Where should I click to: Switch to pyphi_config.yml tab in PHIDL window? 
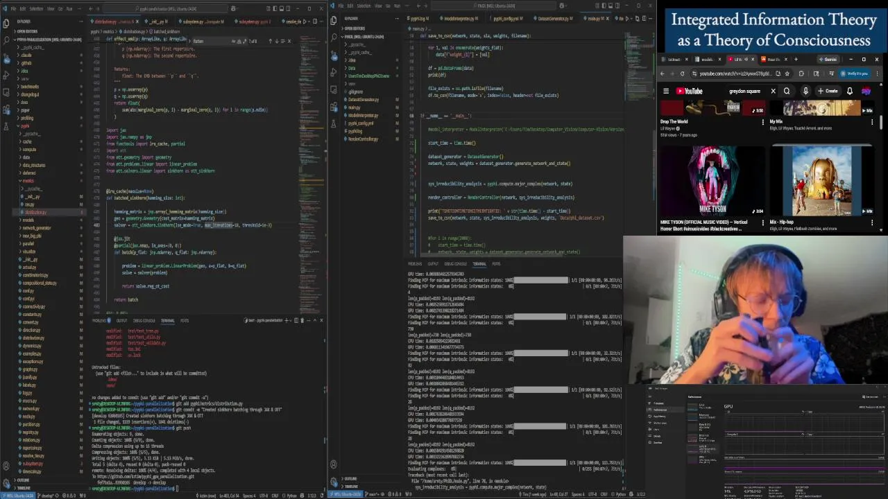(506, 19)
